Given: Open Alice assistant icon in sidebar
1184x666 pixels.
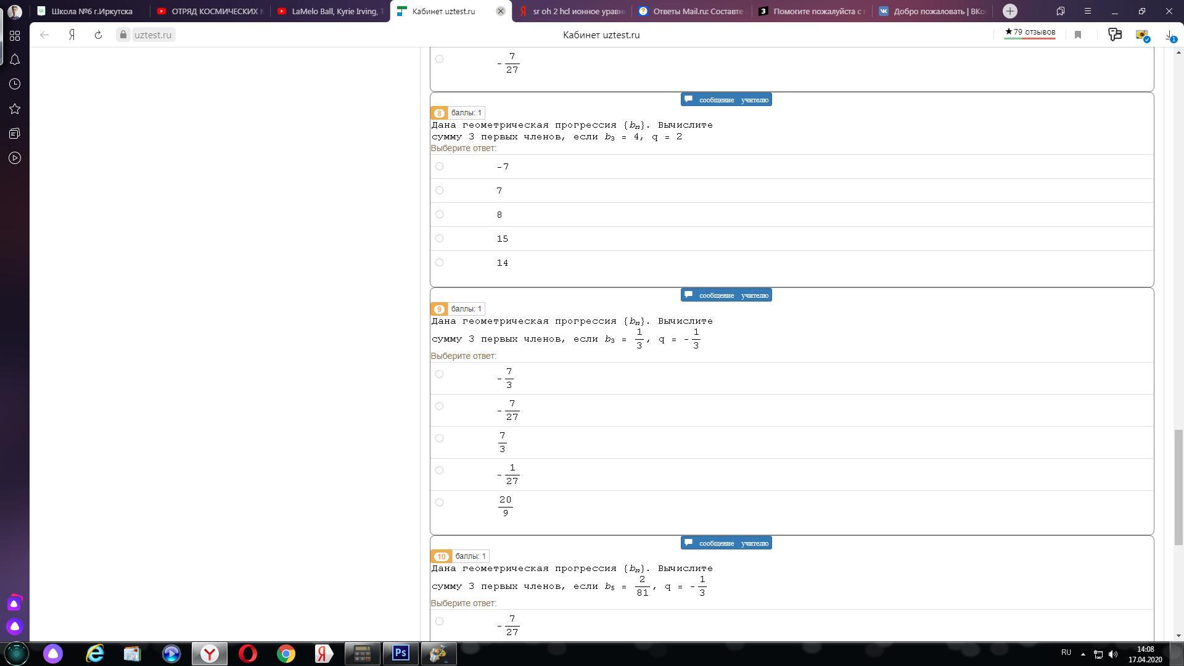Looking at the screenshot, I should click(15, 627).
